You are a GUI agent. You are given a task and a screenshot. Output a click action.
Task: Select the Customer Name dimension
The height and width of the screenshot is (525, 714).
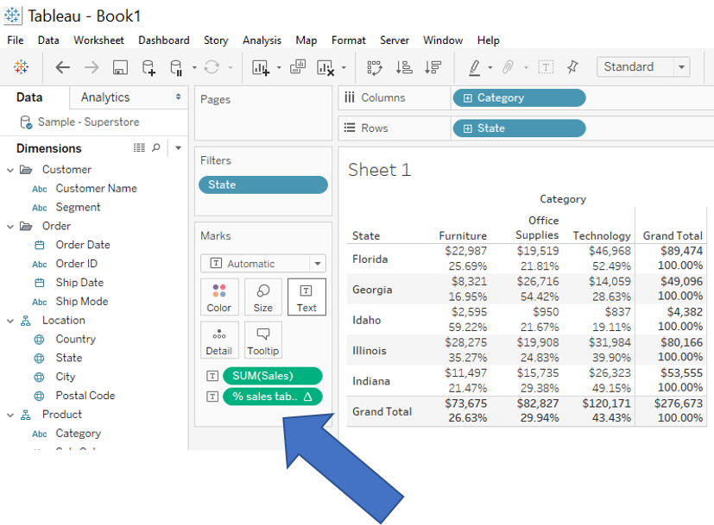96,188
